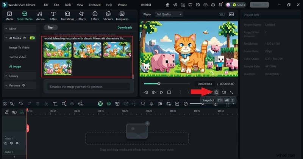Mute the Video 1 track audio
Viewport: 303px width, 159px height.
pyautogui.click(x=12, y=143)
